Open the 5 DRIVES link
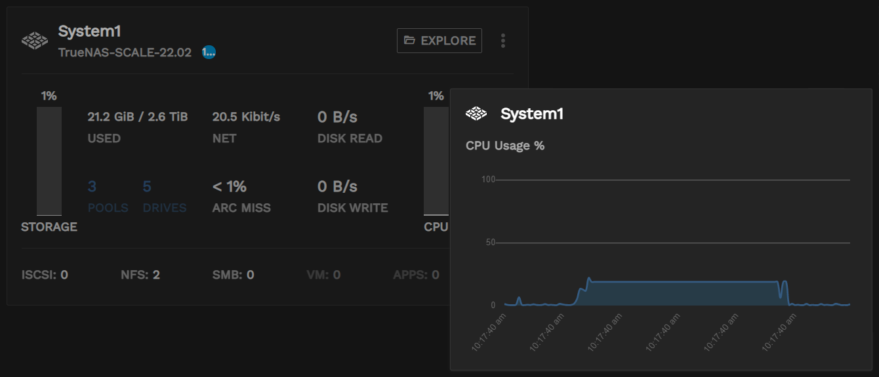 click(164, 197)
